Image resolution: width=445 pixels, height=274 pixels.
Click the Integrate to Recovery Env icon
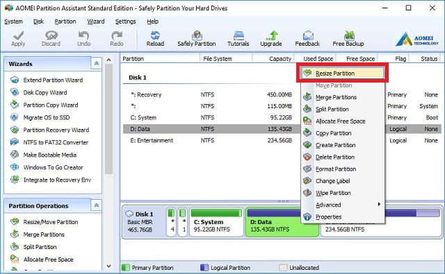click(15, 180)
